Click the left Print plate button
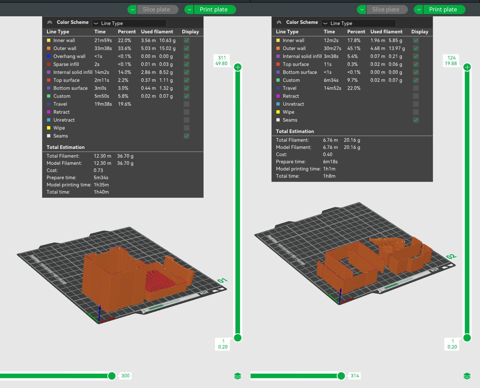Image resolution: width=480 pixels, height=388 pixels. (x=215, y=9)
